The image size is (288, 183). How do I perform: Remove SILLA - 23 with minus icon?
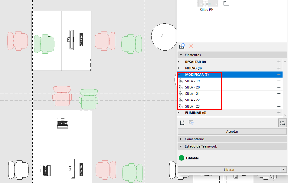279,106
